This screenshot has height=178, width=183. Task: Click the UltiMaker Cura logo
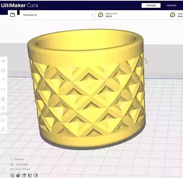click(20, 5)
